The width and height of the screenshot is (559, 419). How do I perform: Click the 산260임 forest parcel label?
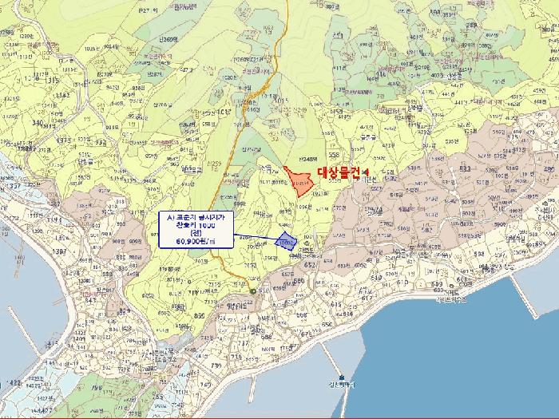point(168,40)
